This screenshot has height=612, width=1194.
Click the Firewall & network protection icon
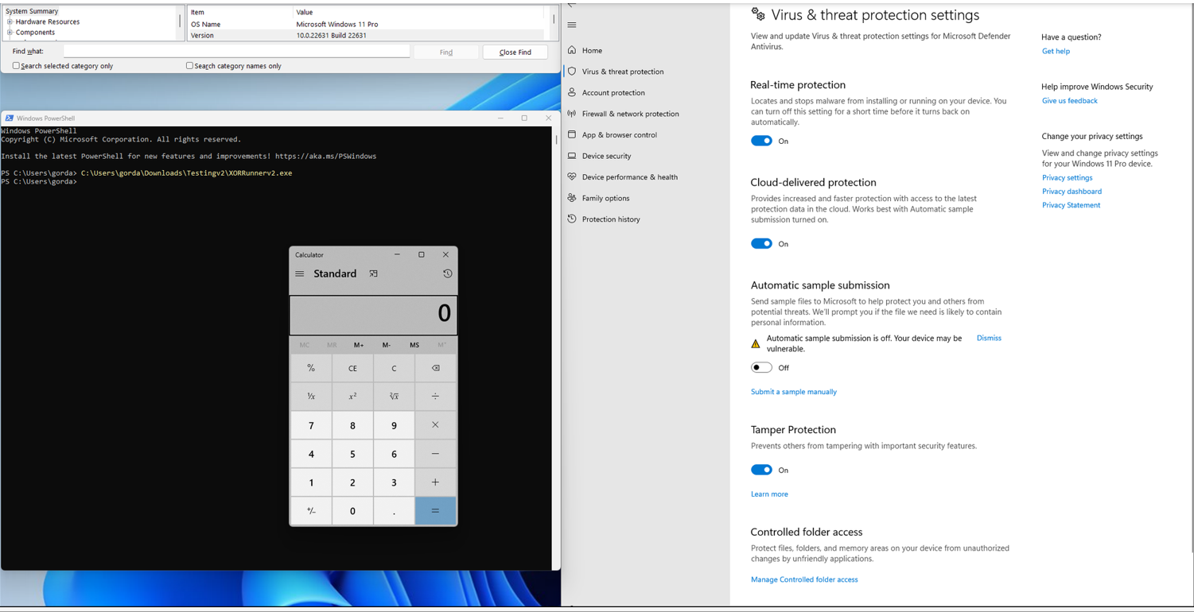pos(572,114)
